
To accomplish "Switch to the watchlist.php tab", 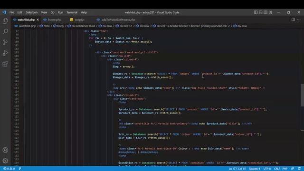I will coord(26,19).
